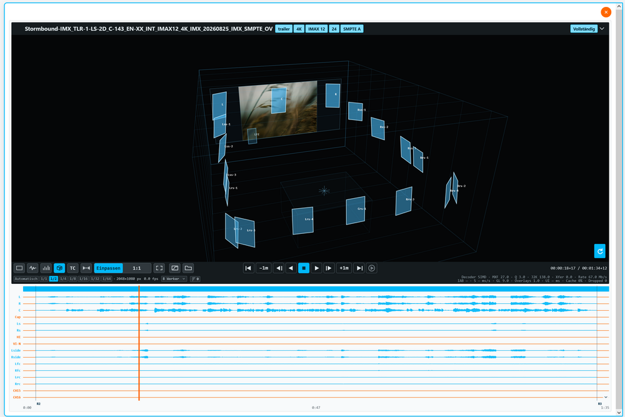
Task: Set decode resolution to 1/4
Action: point(63,279)
